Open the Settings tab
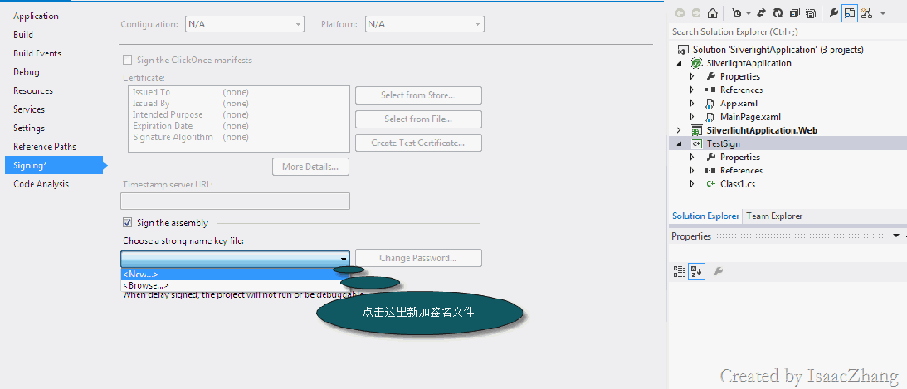This screenshot has height=389, width=907. tap(29, 128)
